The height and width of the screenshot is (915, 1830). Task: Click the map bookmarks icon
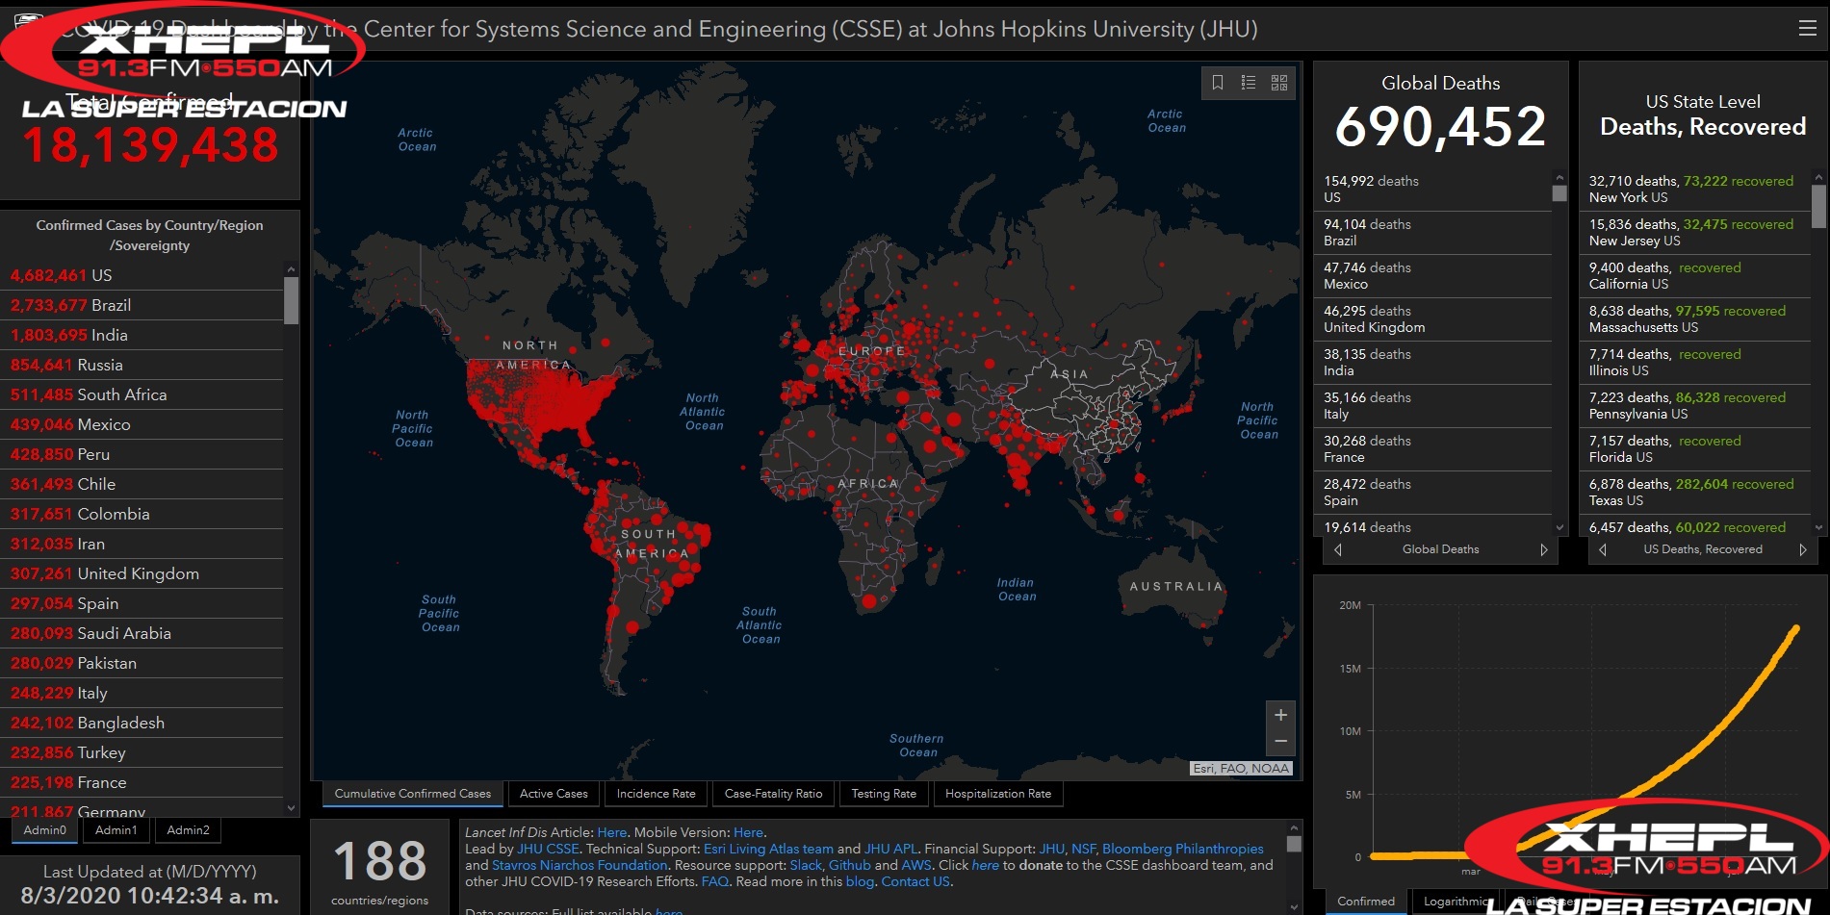point(1218,83)
